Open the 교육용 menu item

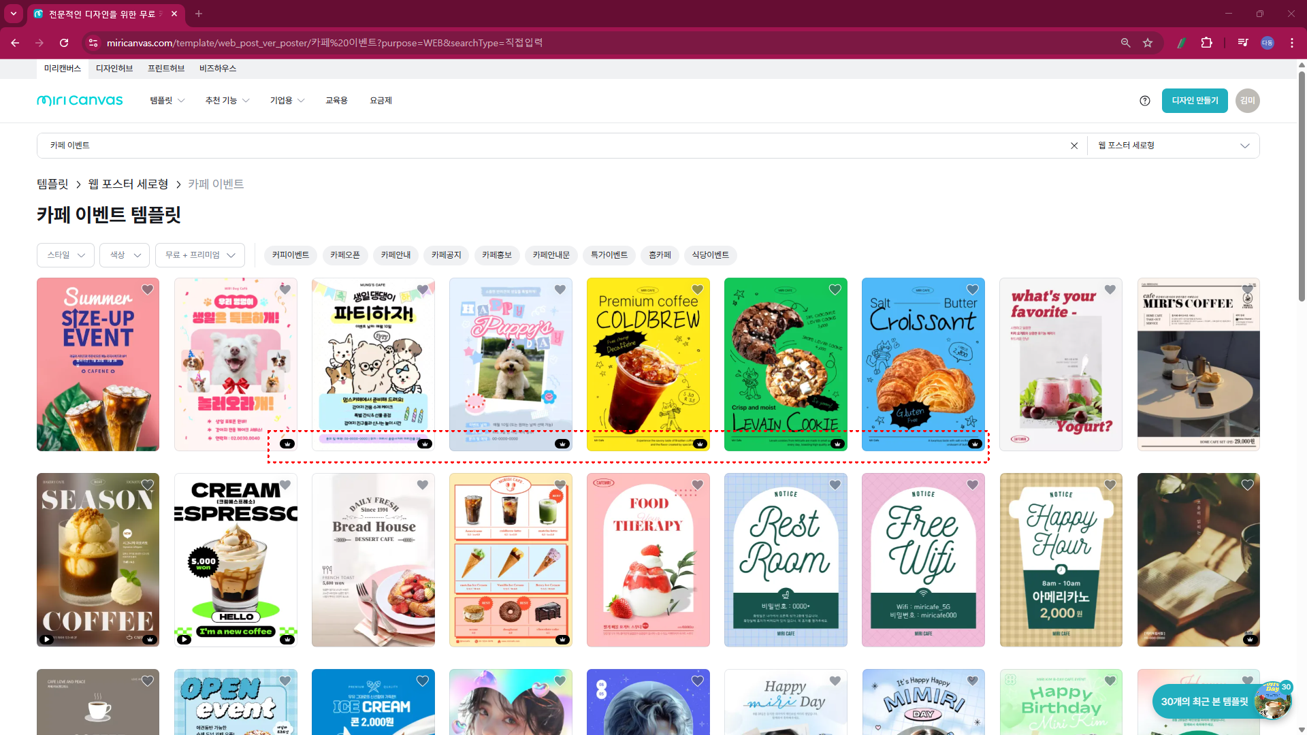coord(336,101)
